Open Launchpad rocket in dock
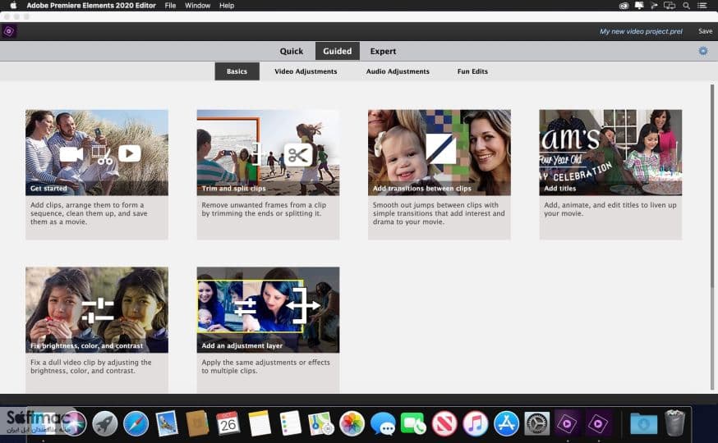 tap(105, 423)
